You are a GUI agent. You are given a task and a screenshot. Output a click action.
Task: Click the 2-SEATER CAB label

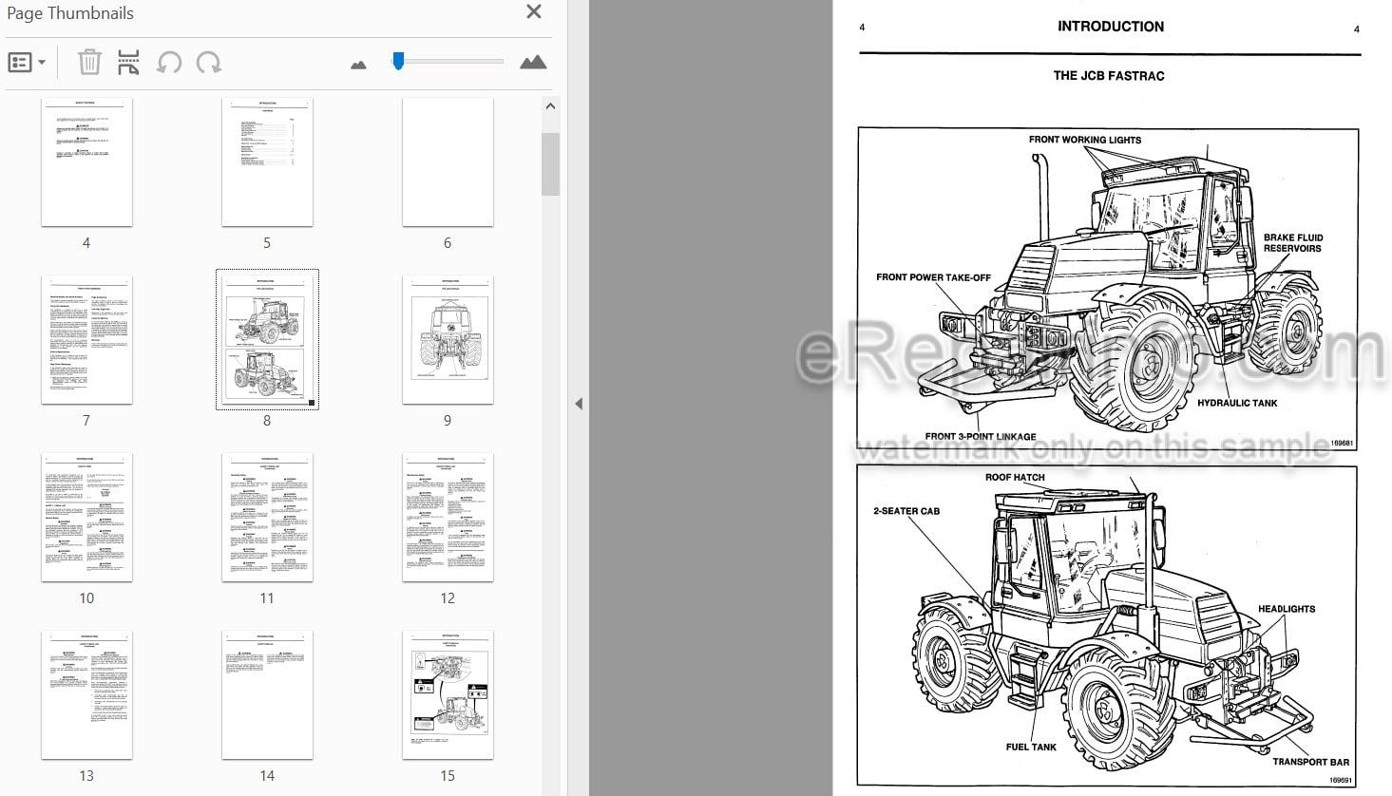click(x=906, y=511)
